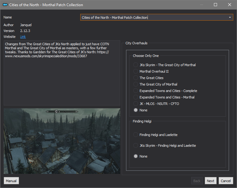Viewport: 237px width, 188px height.
Task: Maximize the installer window
Action: click(x=215, y=5)
